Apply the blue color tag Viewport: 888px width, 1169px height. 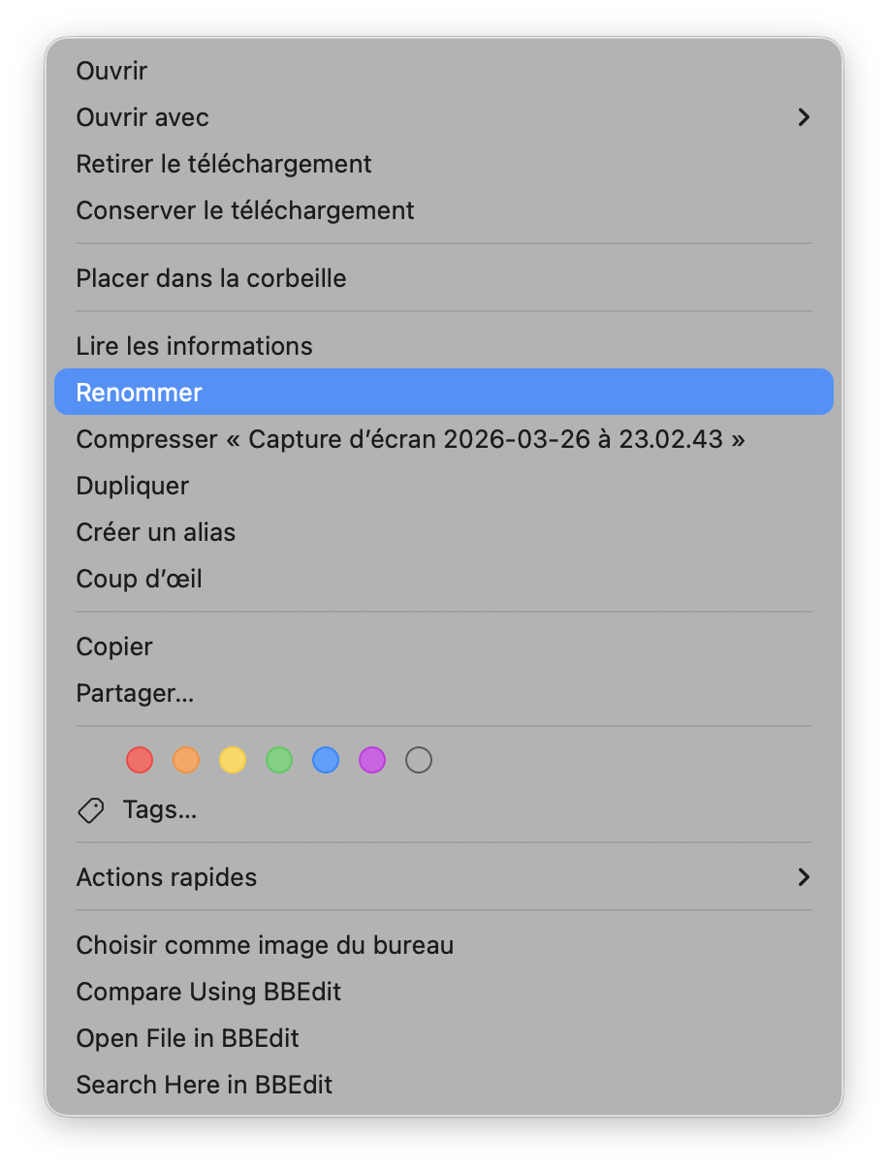coord(326,760)
